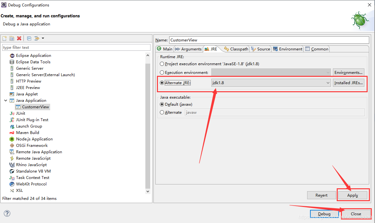Click the Close button
The width and height of the screenshot is (375, 223).
(356, 214)
